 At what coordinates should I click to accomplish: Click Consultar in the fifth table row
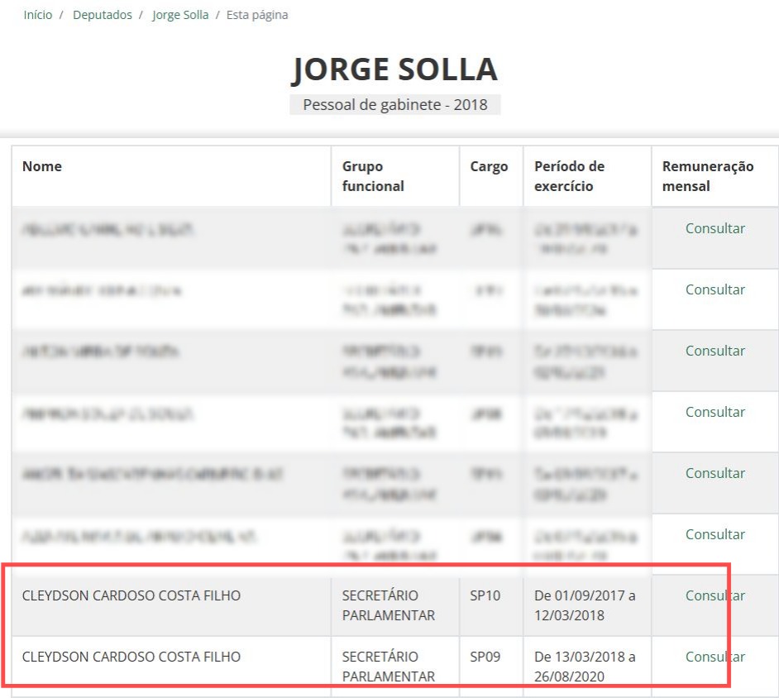[x=714, y=473]
